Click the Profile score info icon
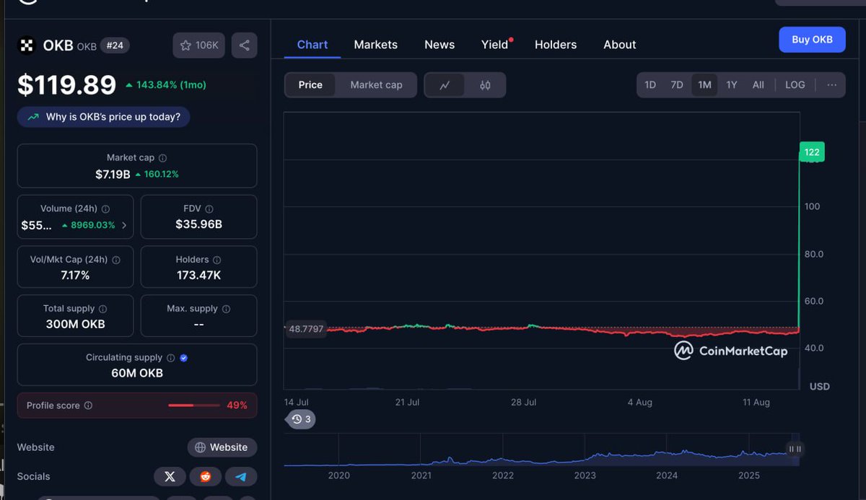 coord(88,405)
